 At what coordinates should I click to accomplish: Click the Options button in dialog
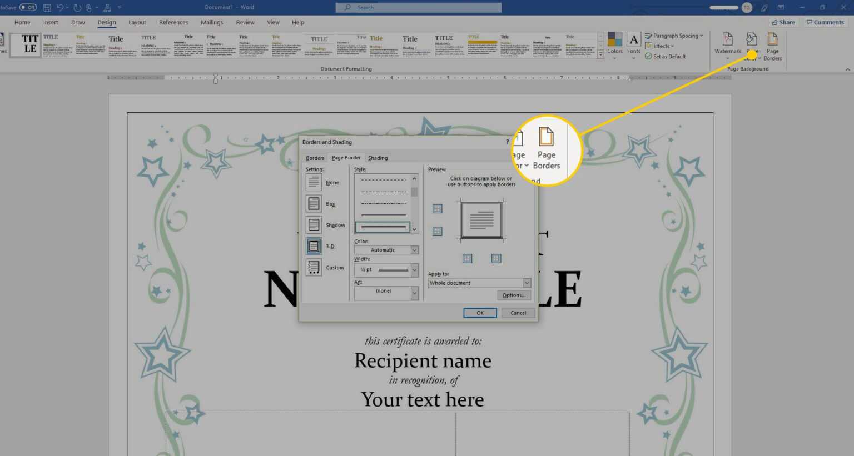point(513,295)
